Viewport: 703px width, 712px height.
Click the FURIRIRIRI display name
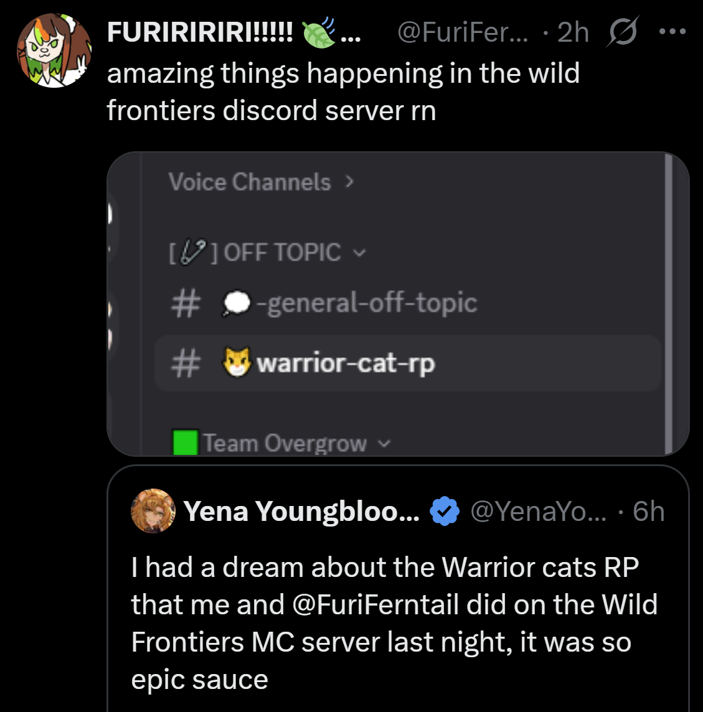[x=199, y=32]
